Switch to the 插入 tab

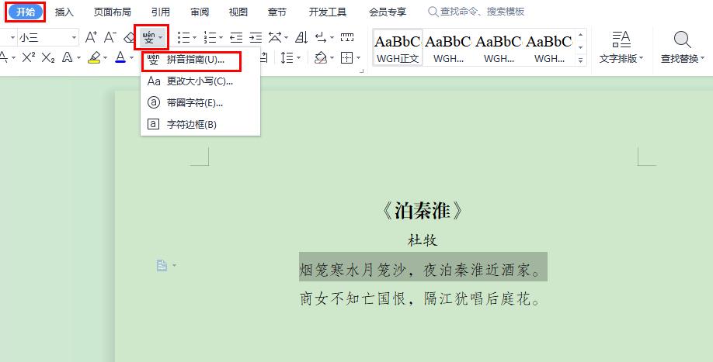64,12
